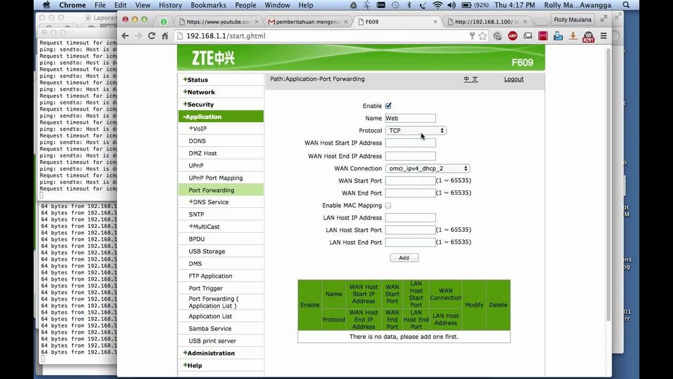673x379 pixels.
Task: Open DMZ Host page
Action: tap(203, 153)
